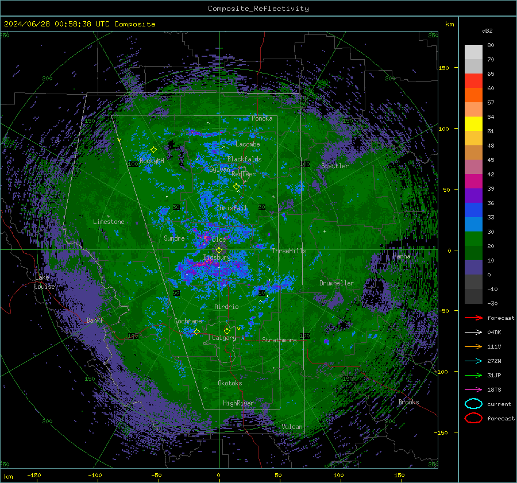Click the Calgary city label
Viewport: 517px width, 483px height.
coord(224,338)
